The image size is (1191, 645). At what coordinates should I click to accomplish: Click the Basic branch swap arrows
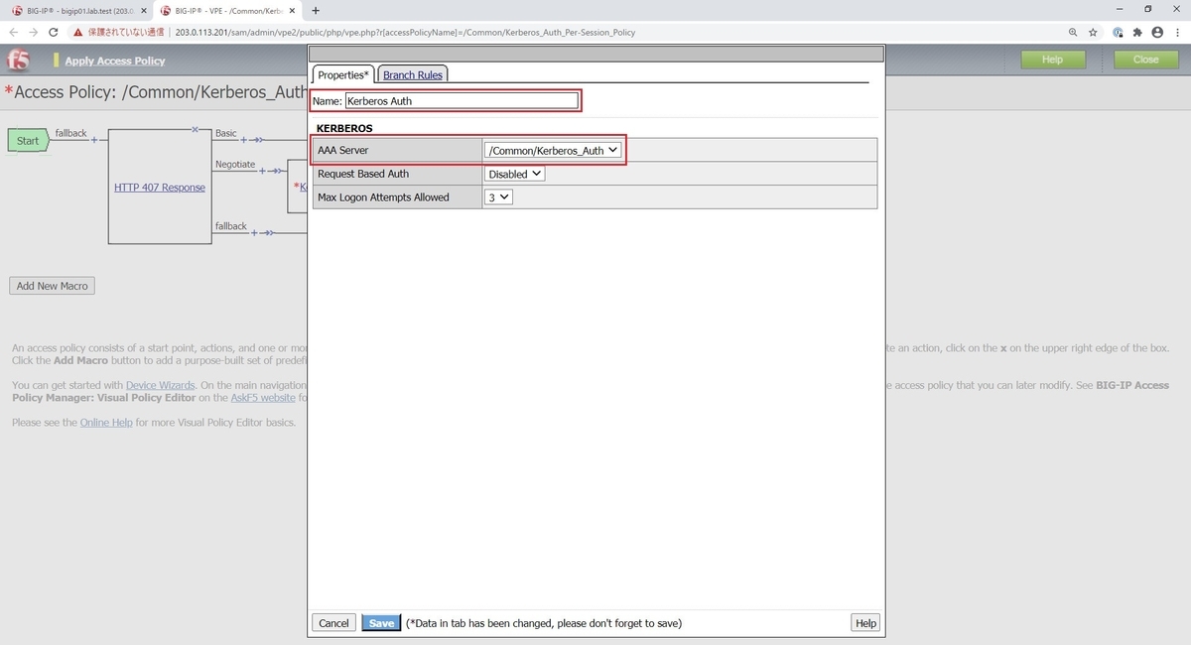click(257, 140)
